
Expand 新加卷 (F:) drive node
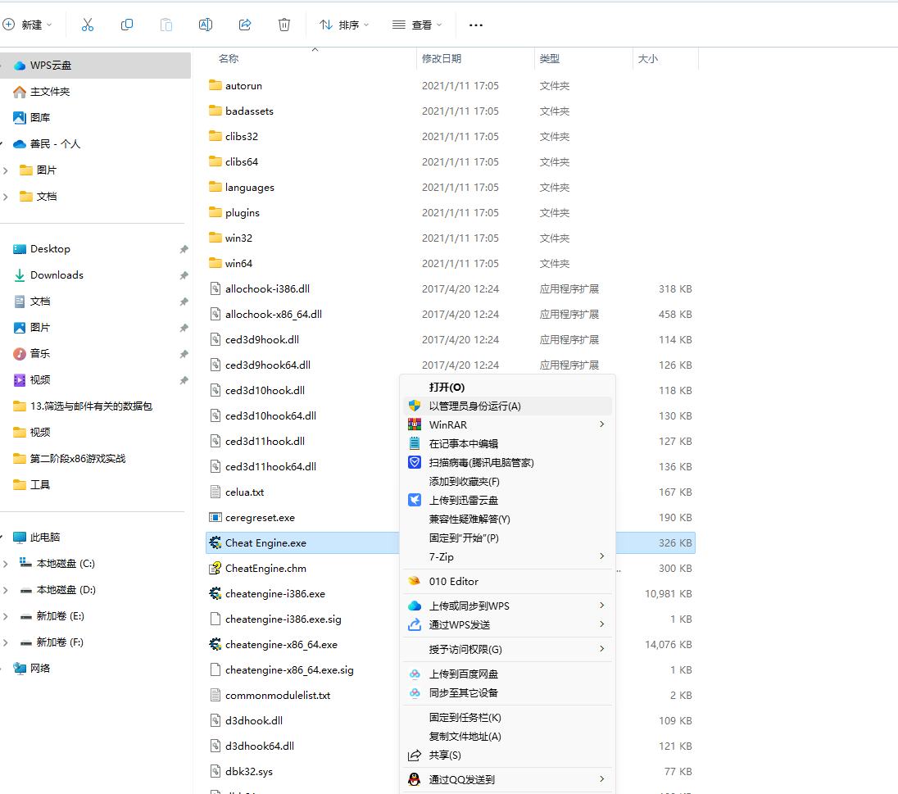click(x=5, y=642)
